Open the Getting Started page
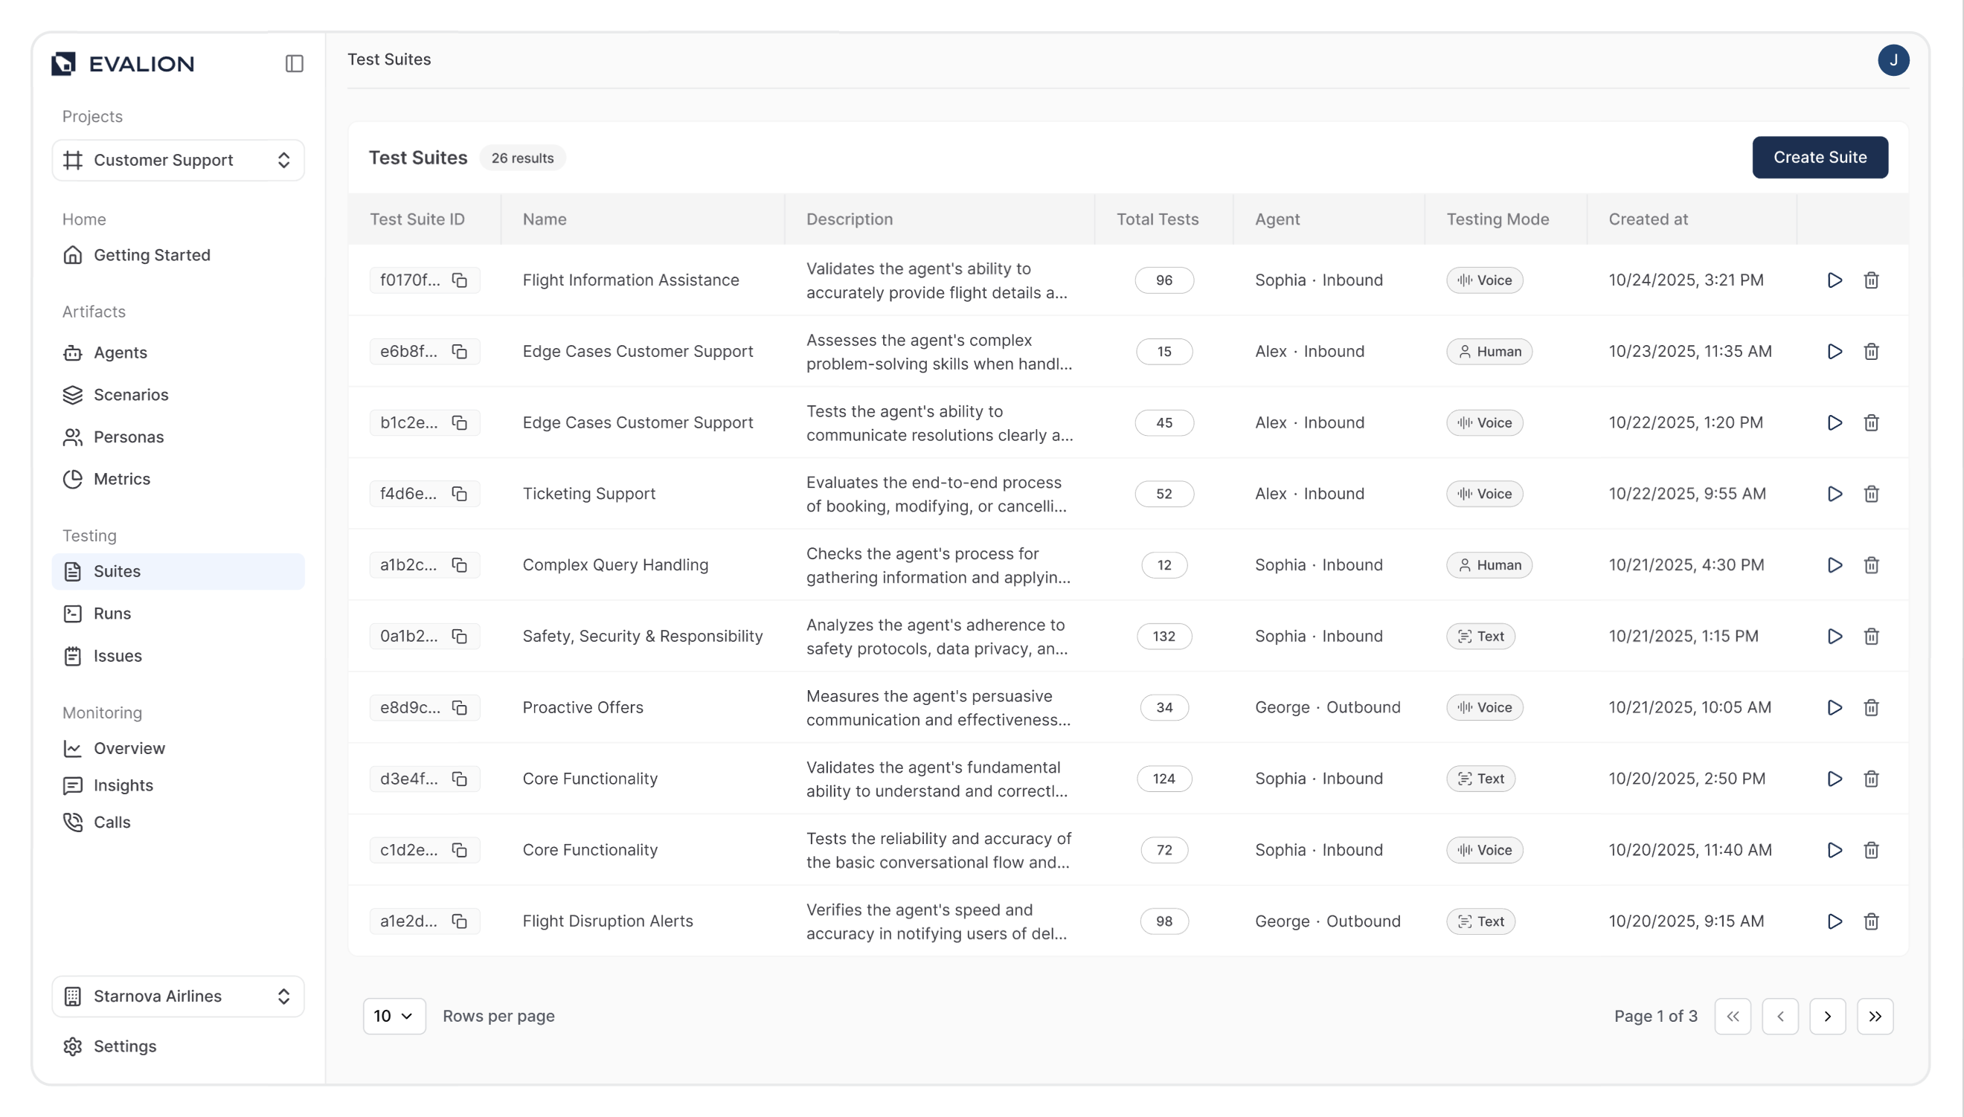The image size is (1964, 1117). pyautogui.click(x=151, y=254)
